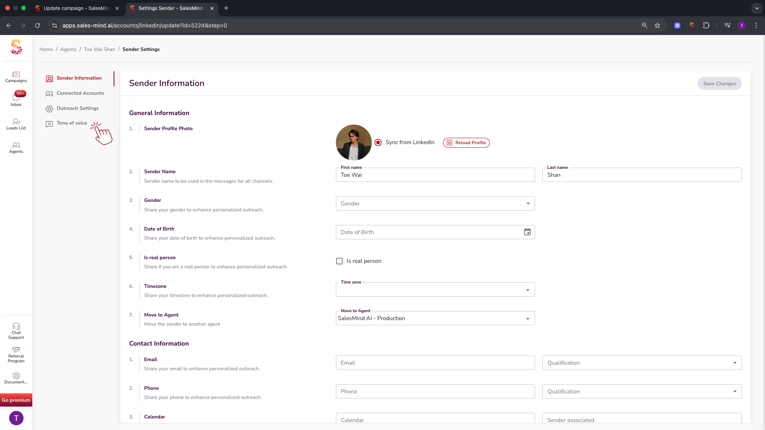Bookmark page with the star icon
This screenshot has height=430, width=765.
point(657,25)
